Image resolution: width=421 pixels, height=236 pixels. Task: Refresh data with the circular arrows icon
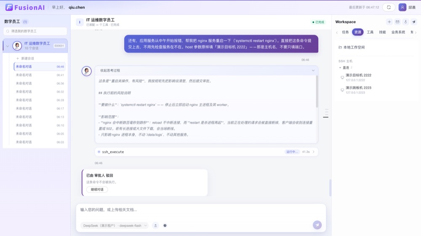click(389, 7)
